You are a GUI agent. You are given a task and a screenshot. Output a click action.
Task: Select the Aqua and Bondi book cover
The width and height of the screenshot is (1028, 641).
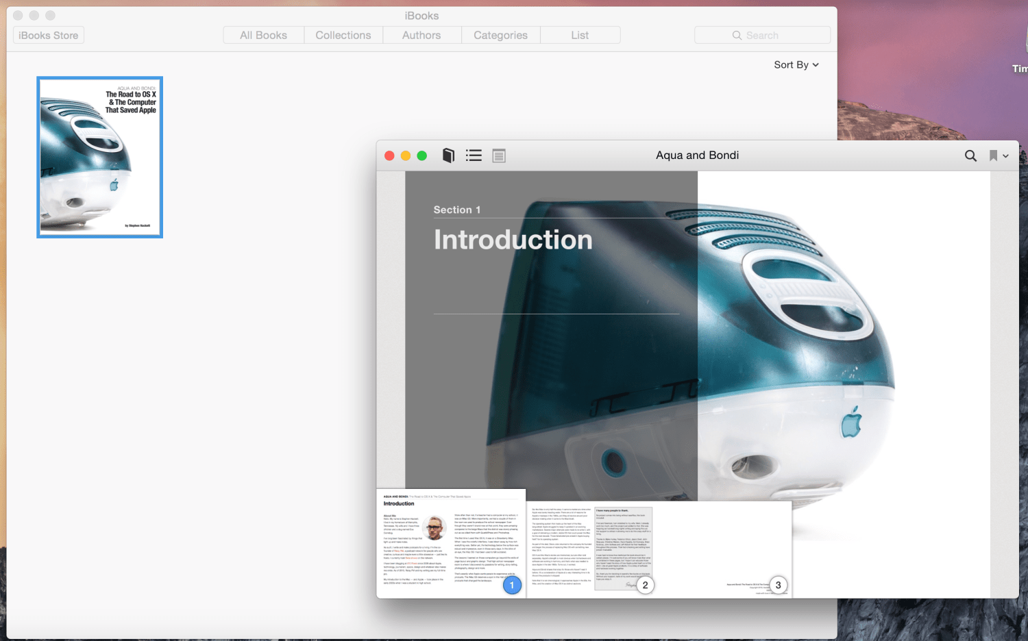100,158
